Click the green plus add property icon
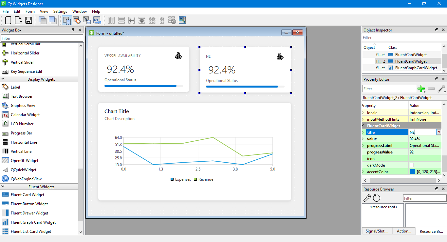 (x=421, y=89)
